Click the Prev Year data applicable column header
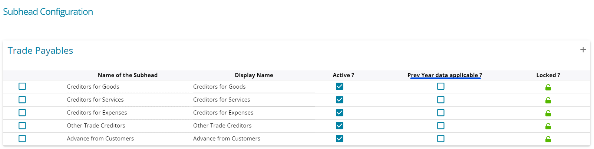594x149 pixels. click(445, 75)
